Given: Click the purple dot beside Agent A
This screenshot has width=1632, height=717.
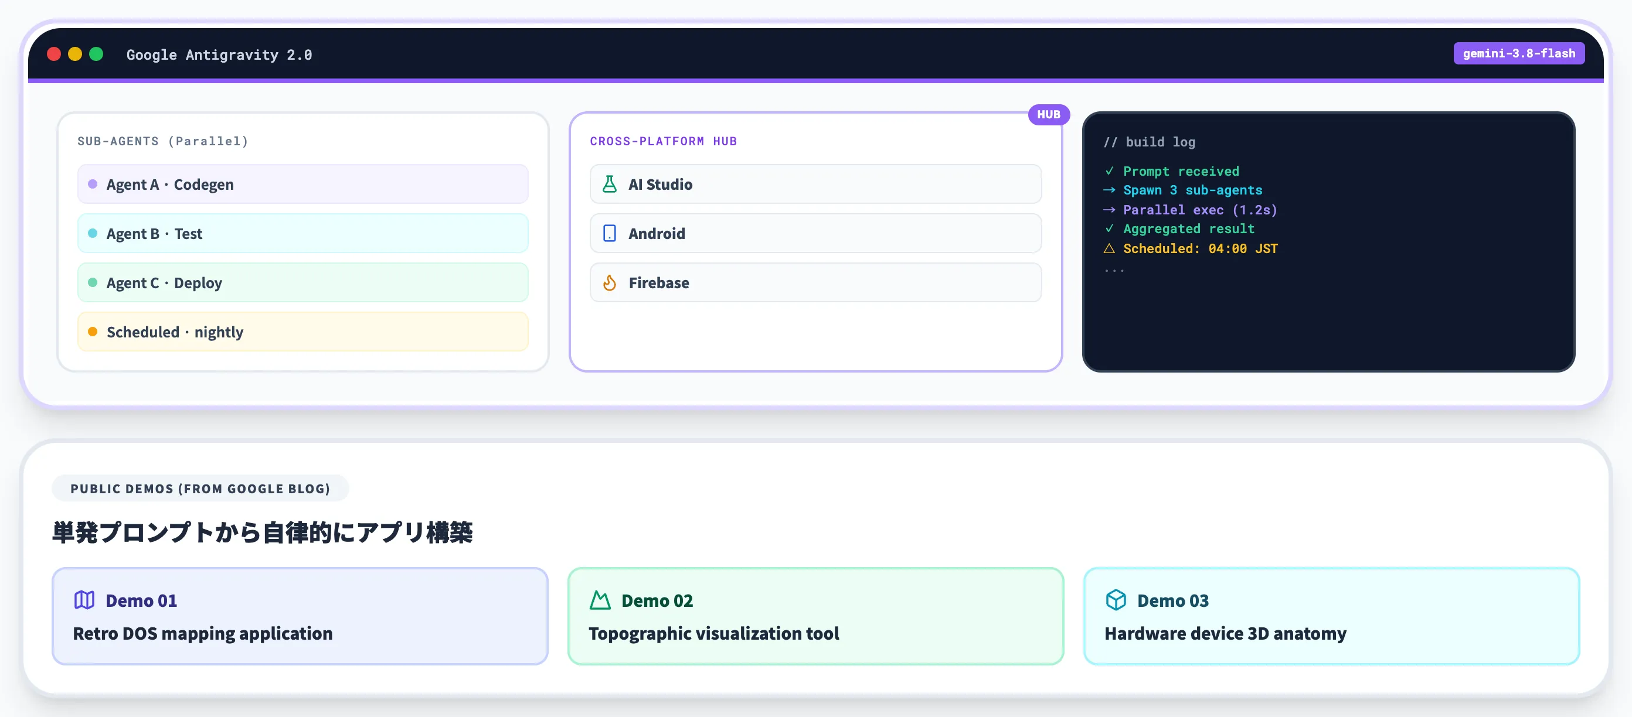Looking at the screenshot, I should click(x=93, y=184).
